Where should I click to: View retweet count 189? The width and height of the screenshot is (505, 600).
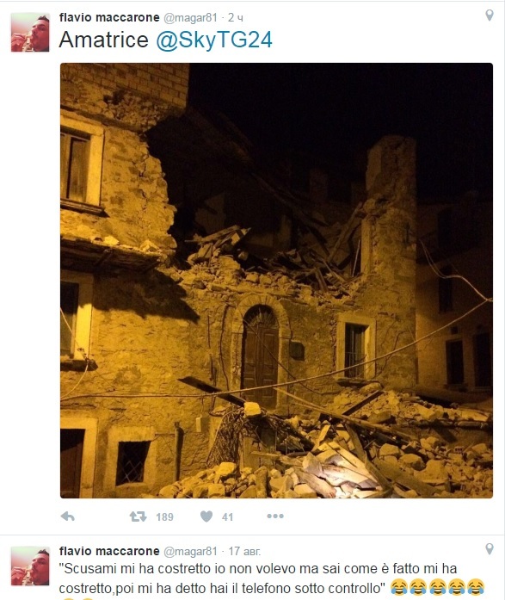[165, 517]
